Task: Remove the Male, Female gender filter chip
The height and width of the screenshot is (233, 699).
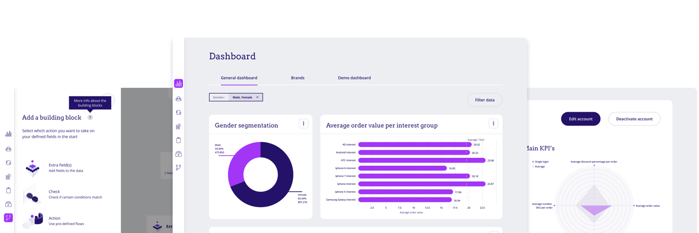Action: coord(257,97)
